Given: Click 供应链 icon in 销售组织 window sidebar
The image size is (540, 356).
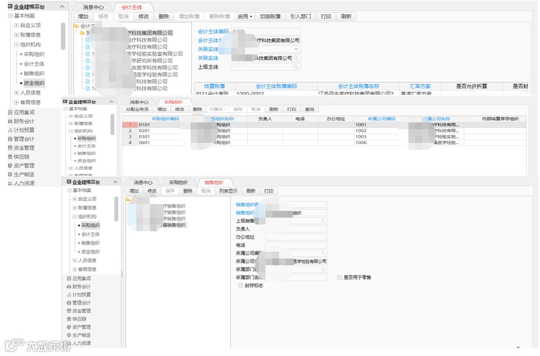Looking at the screenshot, I should pos(69,319).
